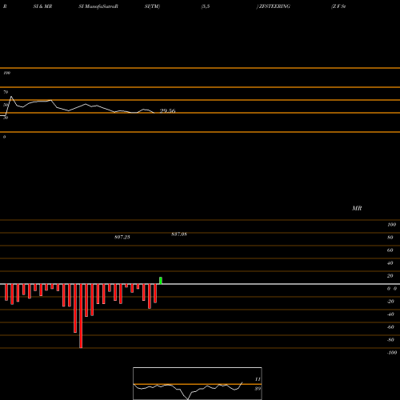
Task: Click the 897.23 price label
Action: [122, 237]
